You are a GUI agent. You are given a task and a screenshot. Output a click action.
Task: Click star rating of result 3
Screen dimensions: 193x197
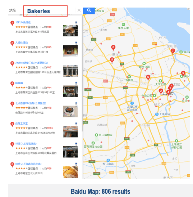coord(22,67)
